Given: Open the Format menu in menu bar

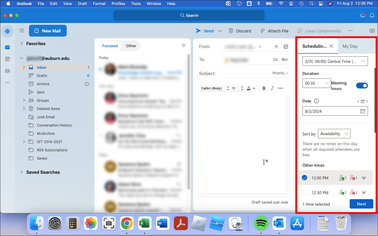Looking at the screenshot, I should 99,4.
